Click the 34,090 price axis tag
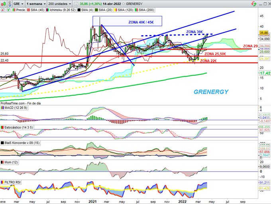 click(265, 39)
